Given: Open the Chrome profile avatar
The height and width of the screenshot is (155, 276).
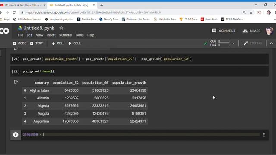Looking at the screenshot, I should click(269, 12).
